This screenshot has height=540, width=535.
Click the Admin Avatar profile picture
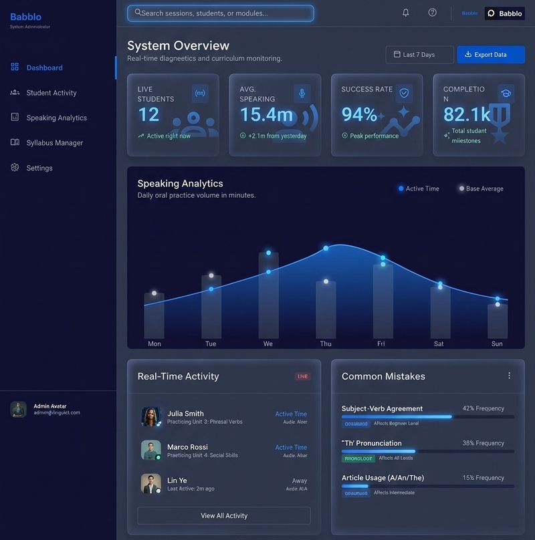18,409
